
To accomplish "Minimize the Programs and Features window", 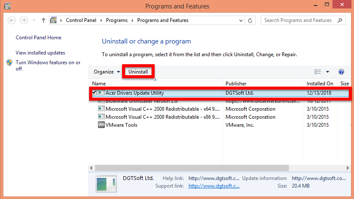I will (x=316, y=5).
